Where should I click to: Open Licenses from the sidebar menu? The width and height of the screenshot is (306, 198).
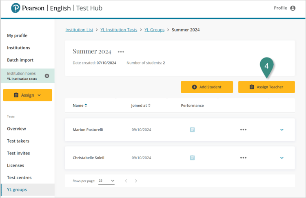click(16, 165)
